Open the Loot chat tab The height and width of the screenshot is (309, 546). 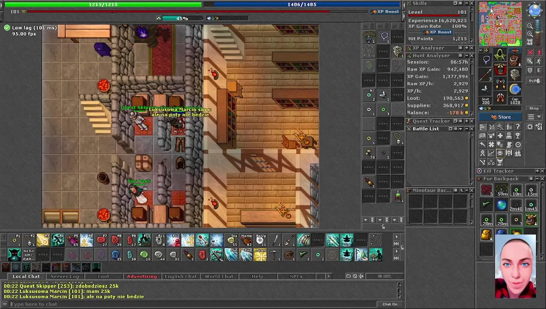point(103,276)
